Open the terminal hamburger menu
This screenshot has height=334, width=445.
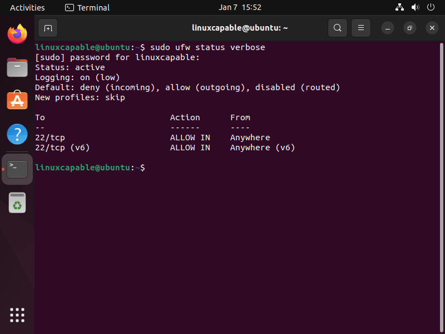click(361, 27)
